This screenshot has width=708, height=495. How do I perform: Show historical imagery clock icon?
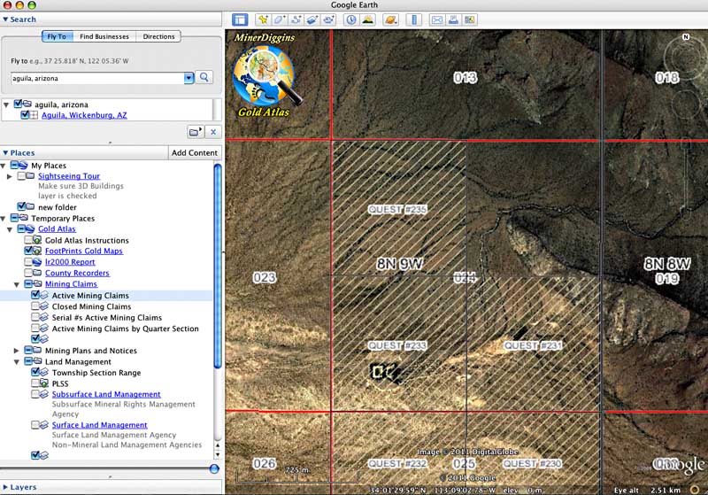[351, 19]
